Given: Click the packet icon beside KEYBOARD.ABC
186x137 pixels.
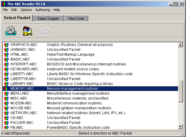Looking at the screenshot, I should pos(6,69).
